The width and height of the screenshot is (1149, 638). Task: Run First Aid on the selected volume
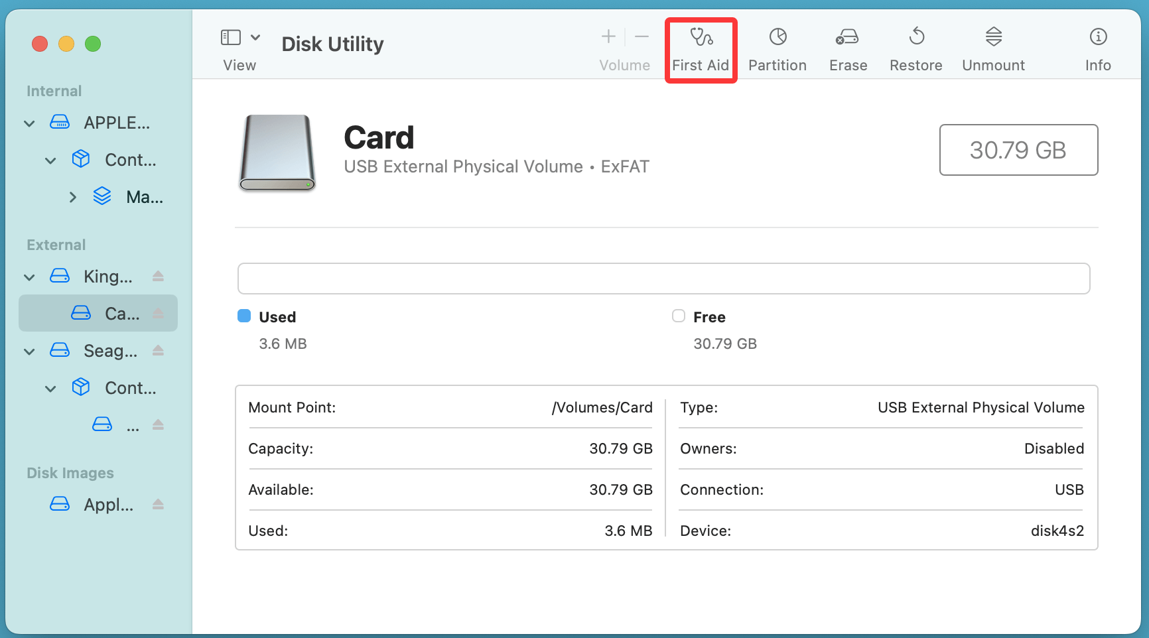(x=701, y=49)
